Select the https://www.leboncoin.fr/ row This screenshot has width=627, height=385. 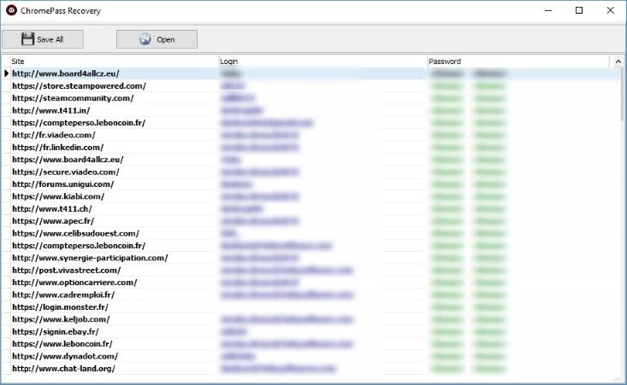click(312, 344)
